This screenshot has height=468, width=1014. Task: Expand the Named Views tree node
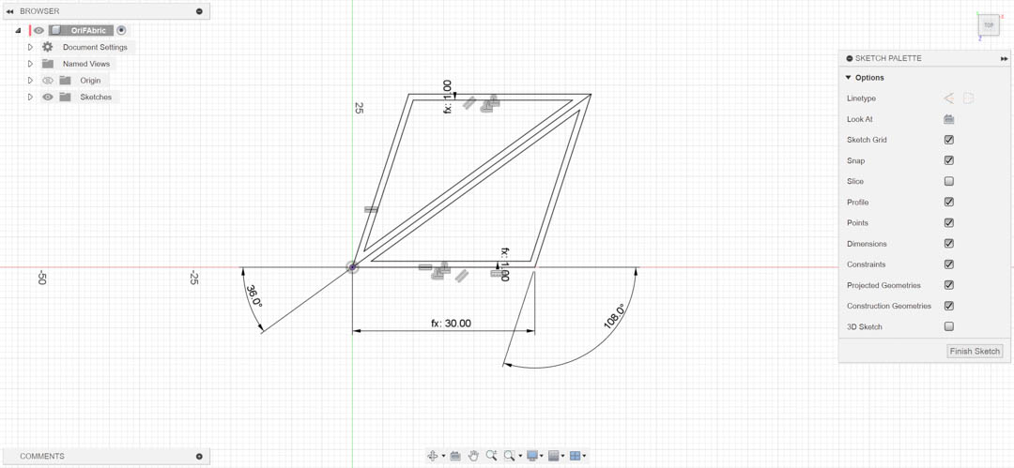30,64
